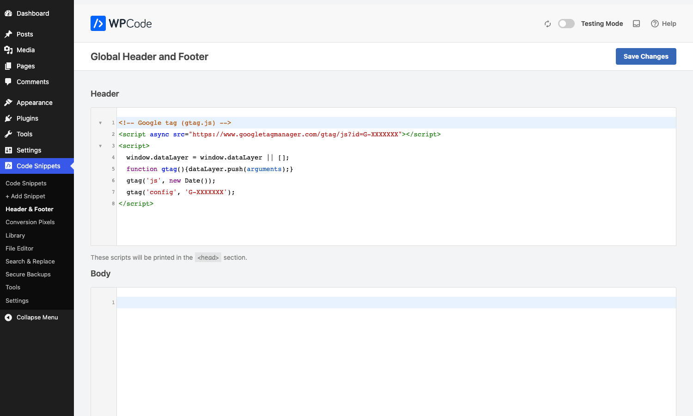Click the gtag('config', 'G-XXXXXXX') line
693x416 pixels.
click(181, 192)
